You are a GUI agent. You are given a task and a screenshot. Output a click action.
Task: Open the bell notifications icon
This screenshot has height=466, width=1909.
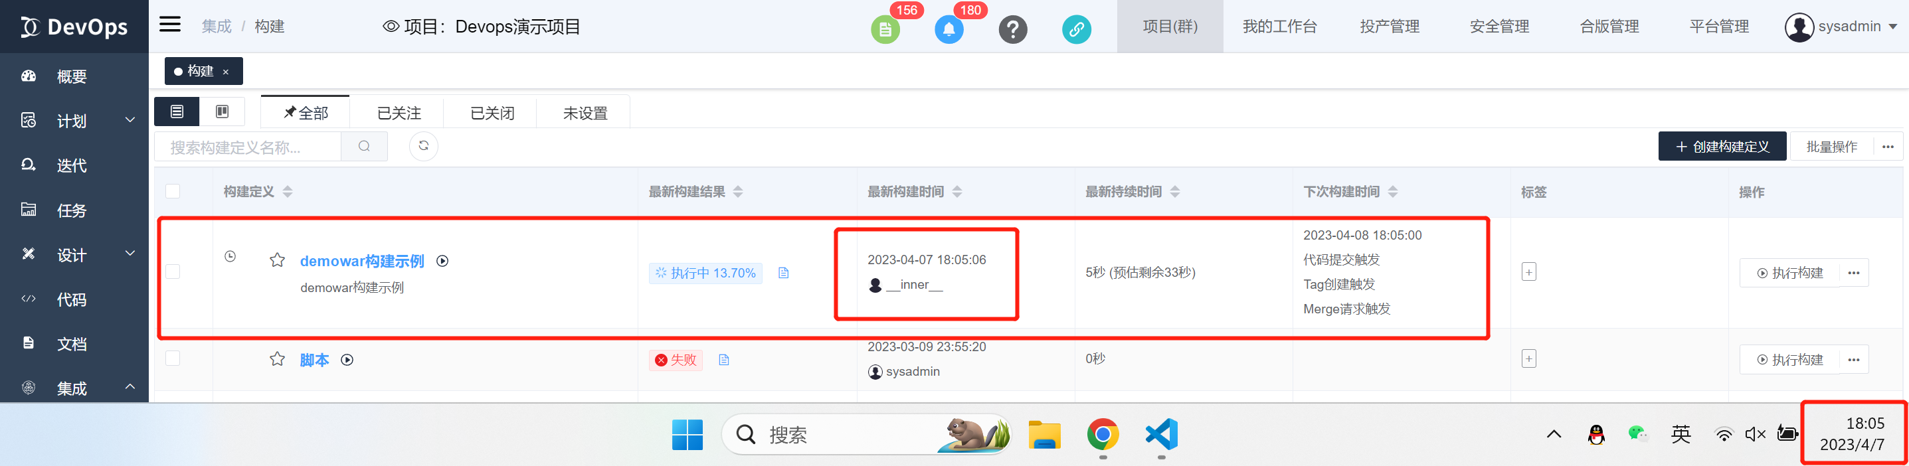949,30
